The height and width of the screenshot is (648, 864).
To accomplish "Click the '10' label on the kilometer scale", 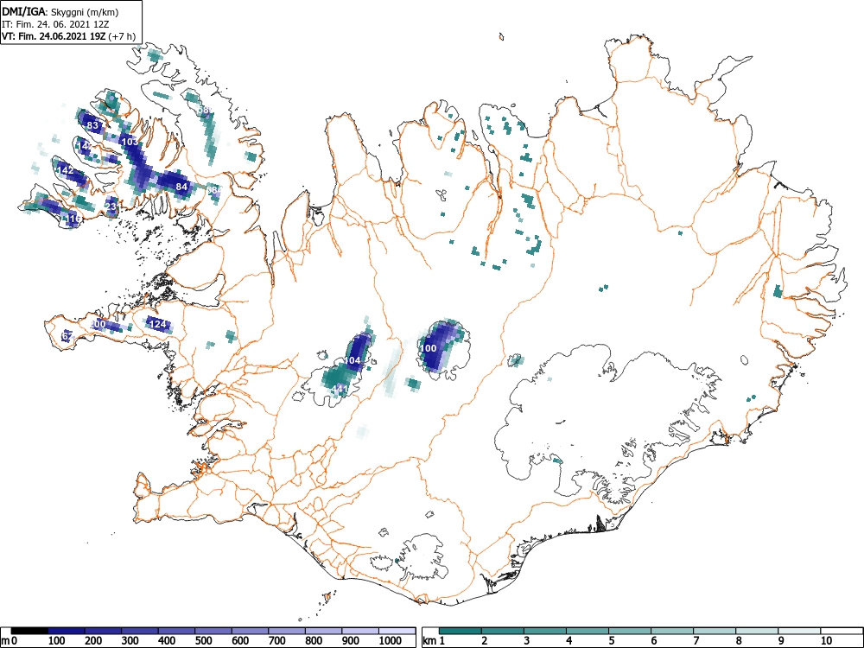I will tap(825, 641).
